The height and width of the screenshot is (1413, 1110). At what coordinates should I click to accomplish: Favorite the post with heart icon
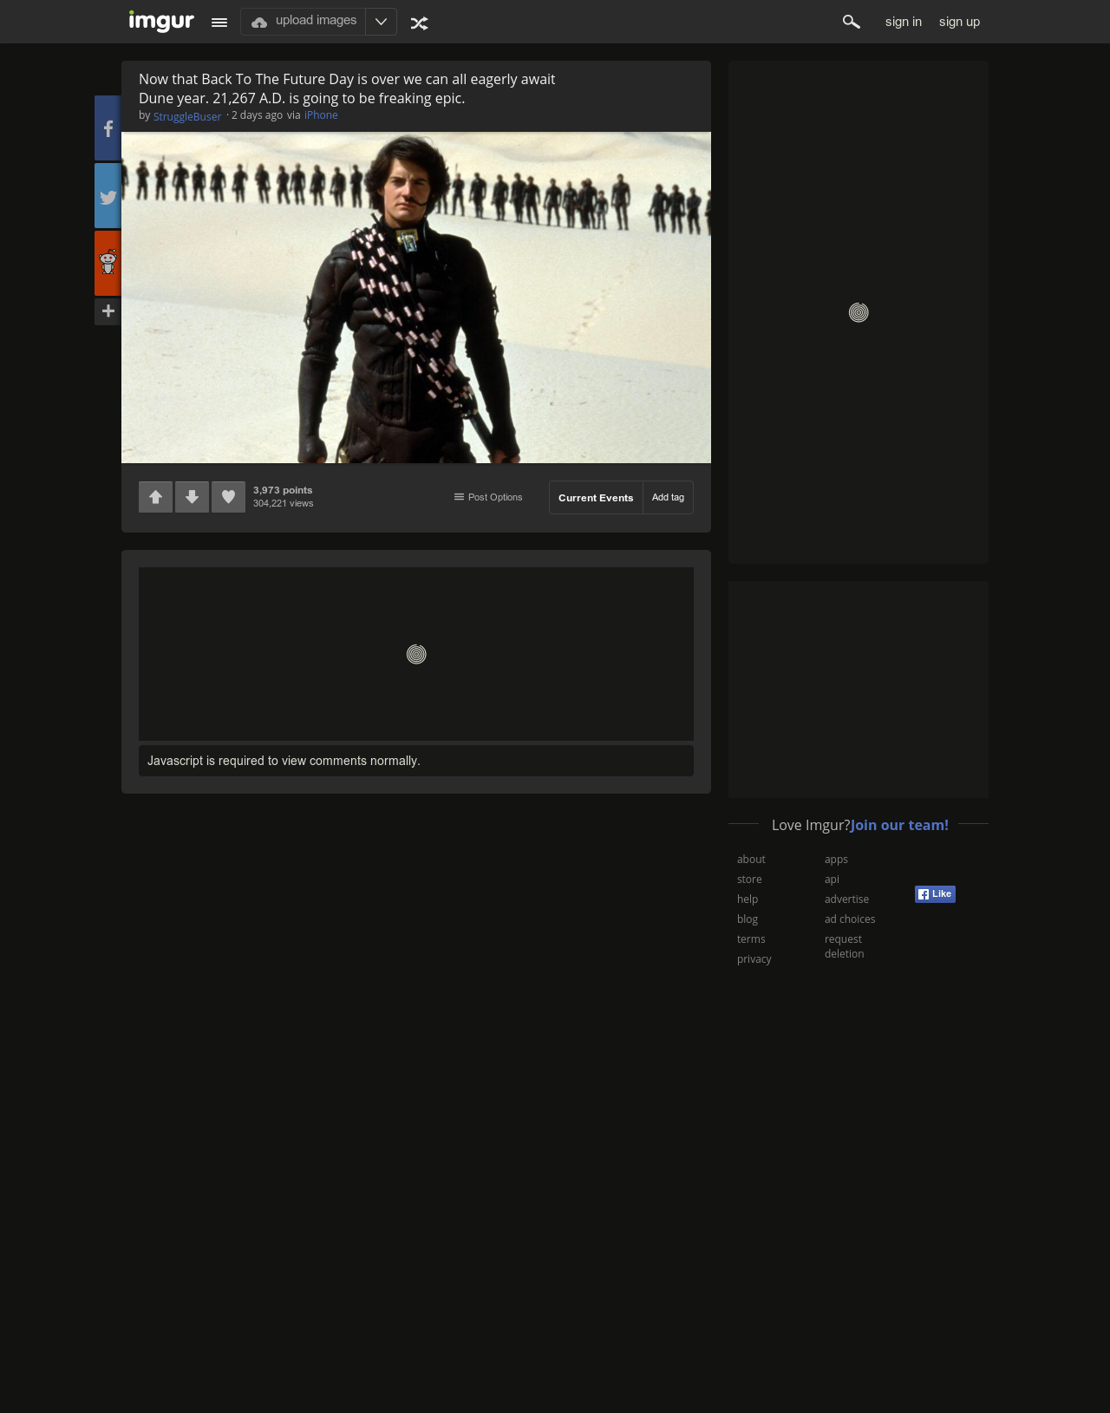point(228,497)
